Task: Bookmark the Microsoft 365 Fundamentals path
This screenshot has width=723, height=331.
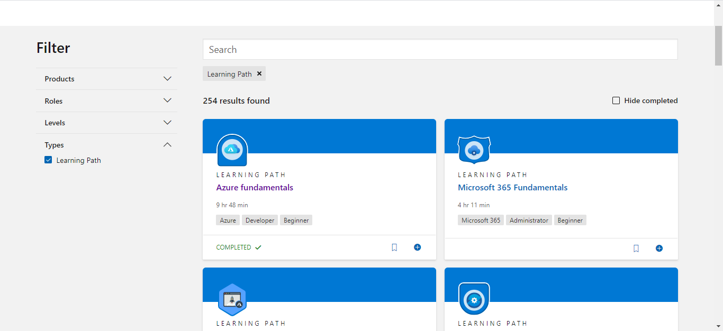Action: click(636, 248)
